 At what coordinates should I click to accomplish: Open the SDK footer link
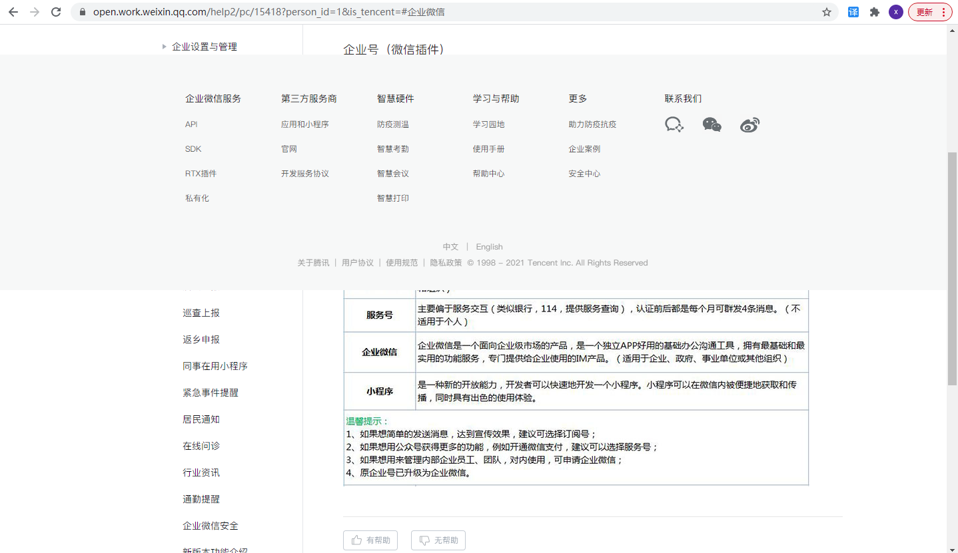click(193, 149)
